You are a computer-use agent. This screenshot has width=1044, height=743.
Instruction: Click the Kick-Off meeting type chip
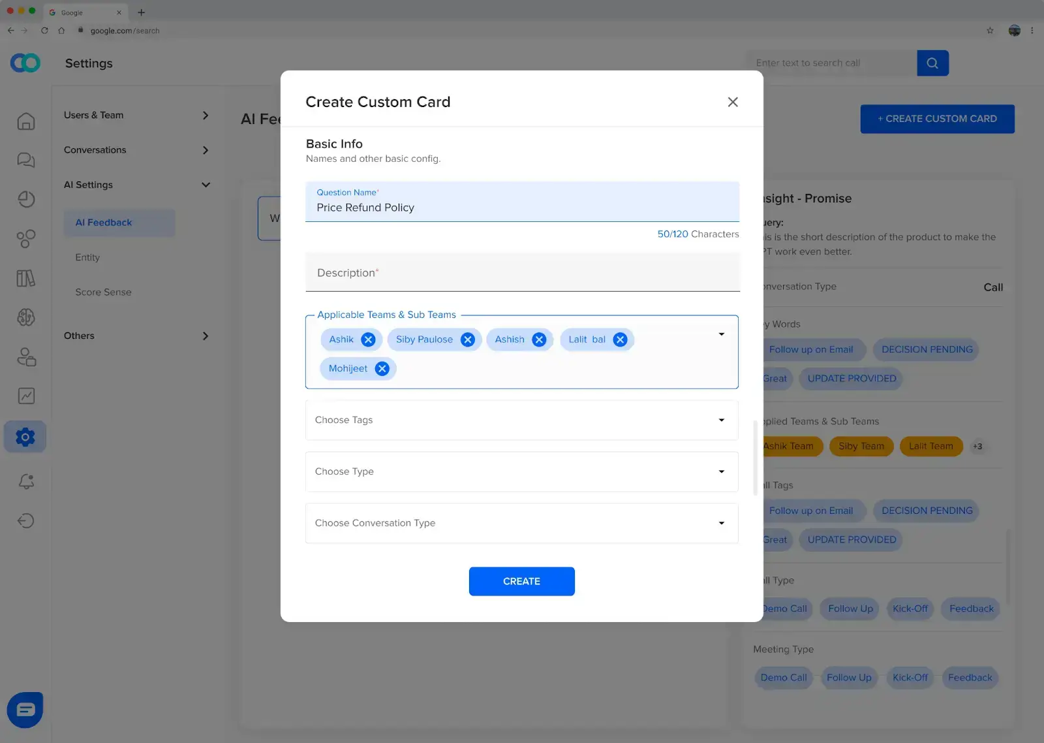(x=910, y=678)
